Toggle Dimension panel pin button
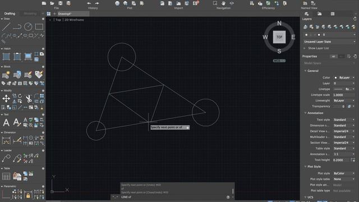Viewport: 359px width, 202px height. click(x=43, y=132)
